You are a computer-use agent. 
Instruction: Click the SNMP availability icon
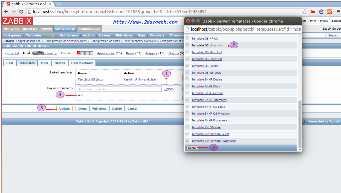pyautogui.click(x=83, y=53)
